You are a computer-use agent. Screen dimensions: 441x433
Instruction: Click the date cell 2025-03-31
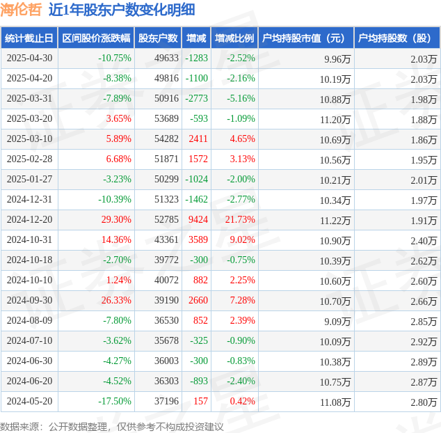coord(29,99)
